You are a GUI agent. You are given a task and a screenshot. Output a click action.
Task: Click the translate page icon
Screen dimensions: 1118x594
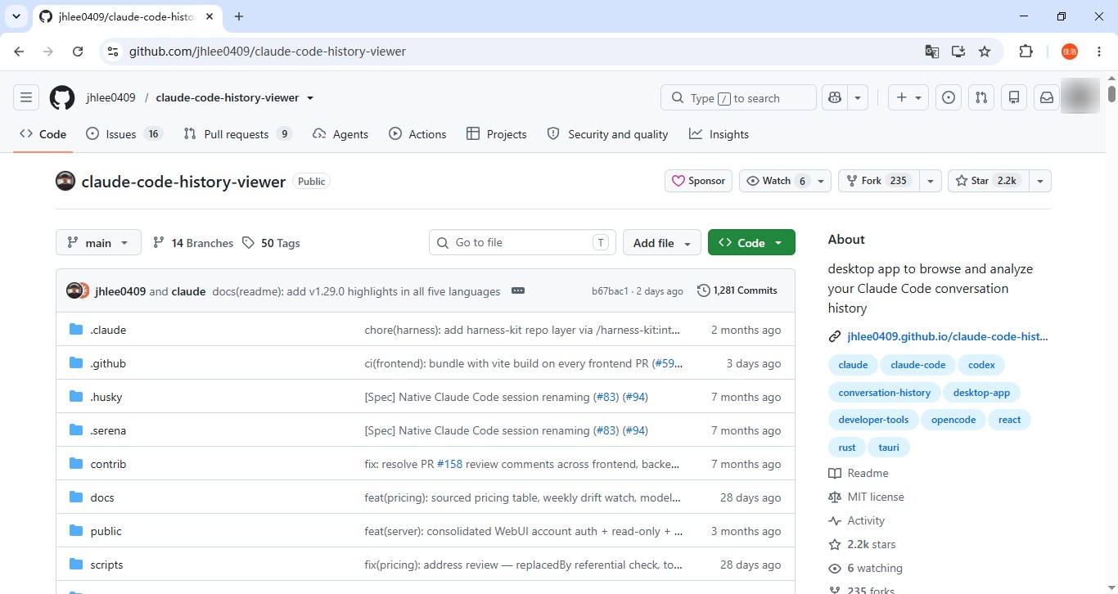click(932, 52)
